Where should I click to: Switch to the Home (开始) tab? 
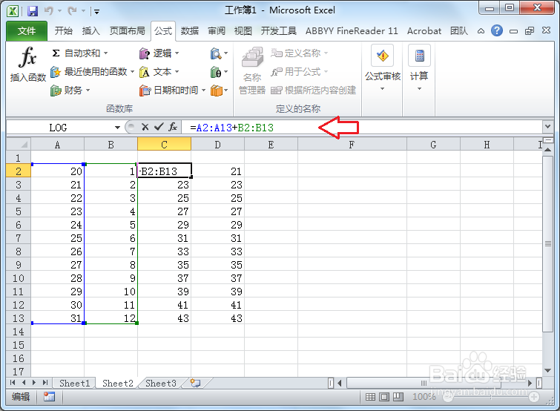(64, 31)
